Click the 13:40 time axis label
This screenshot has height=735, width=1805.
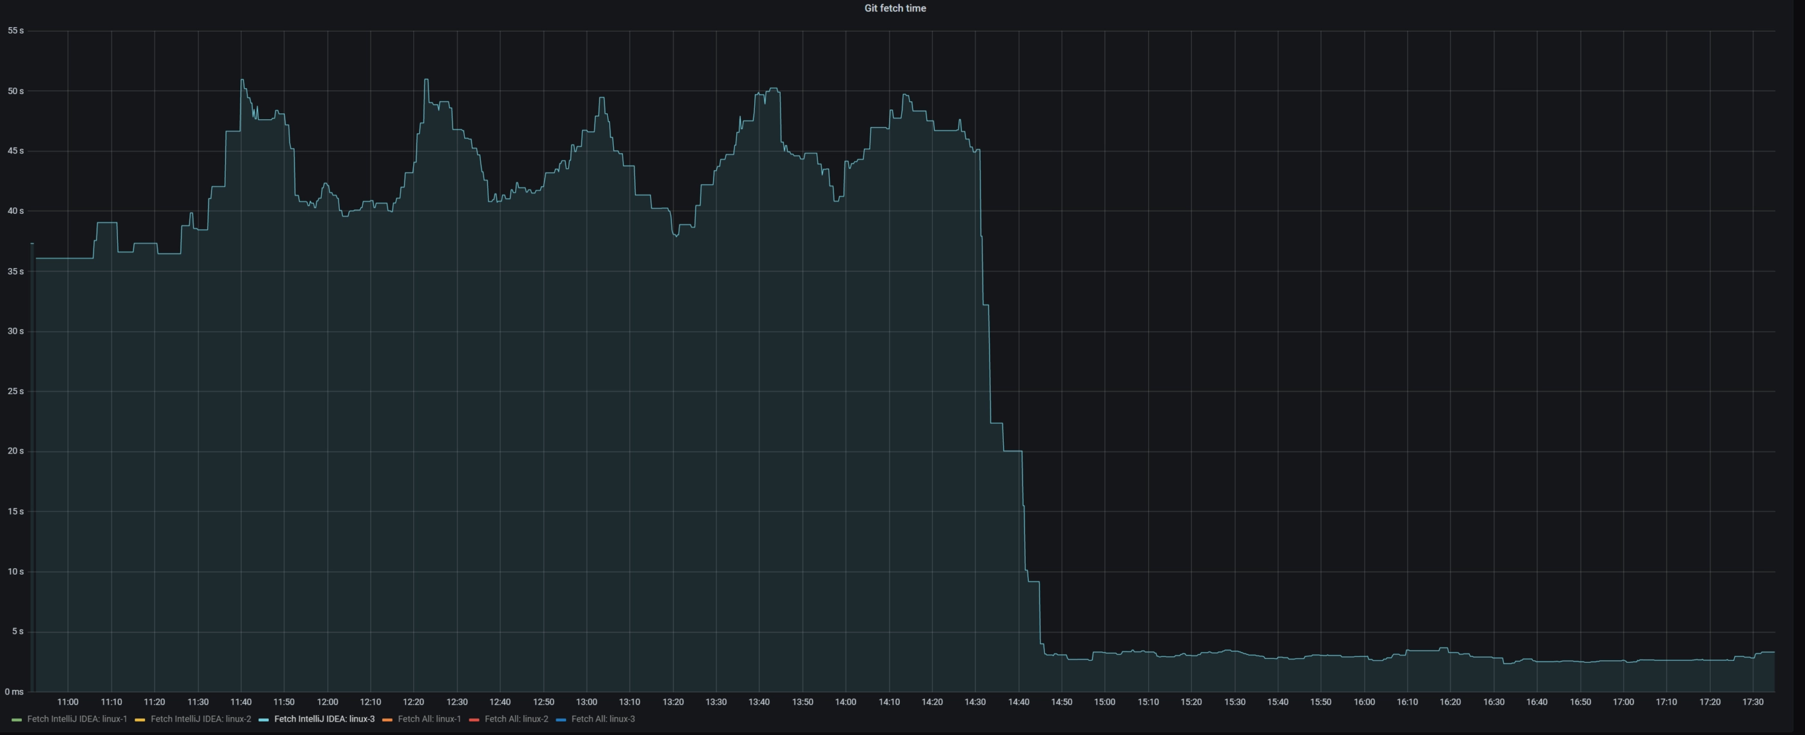[x=759, y=702]
